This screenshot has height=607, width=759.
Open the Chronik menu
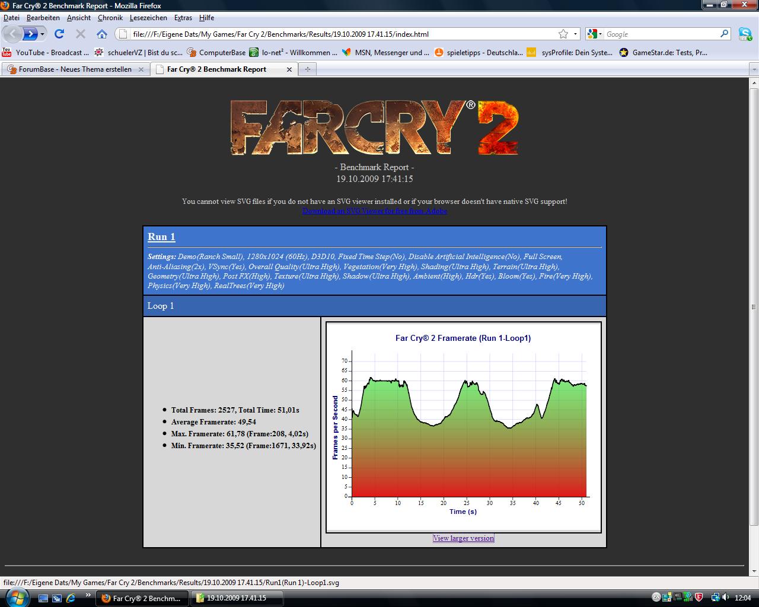click(x=110, y=18)
